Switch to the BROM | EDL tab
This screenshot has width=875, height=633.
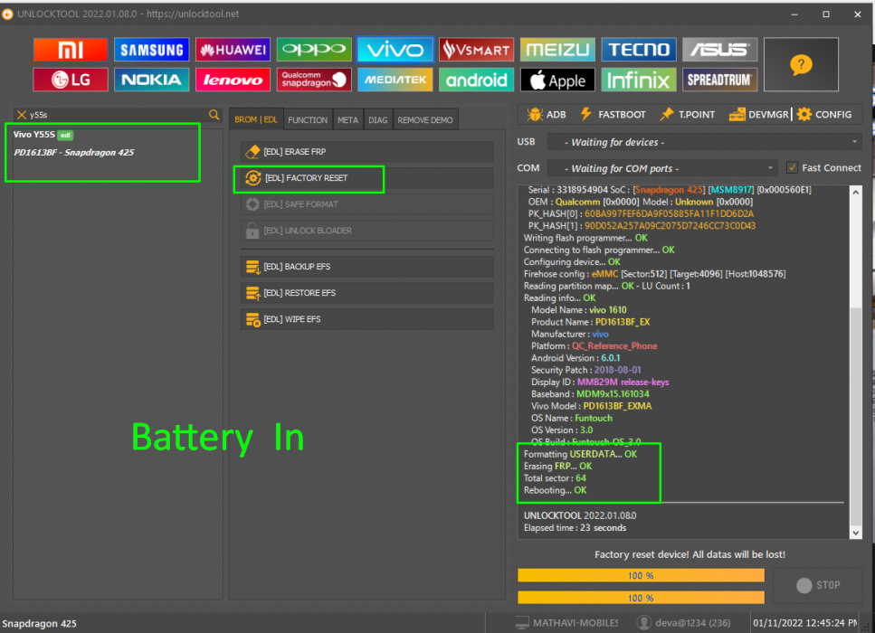[x=256, y=119]
